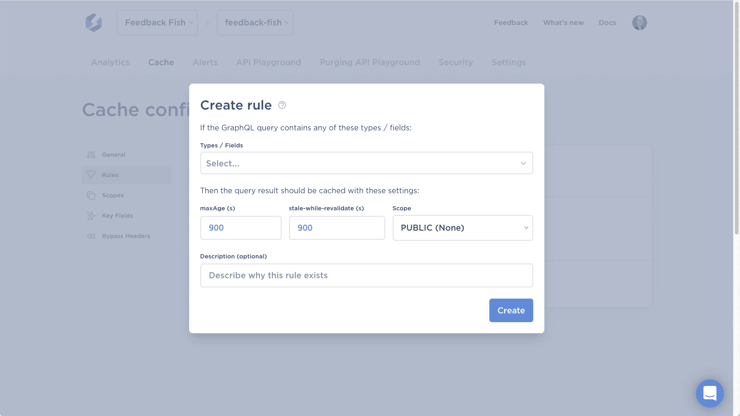Screen dimensions: 740x416
Task: Go to the Security tab
Action: click(x=456, y=62)
